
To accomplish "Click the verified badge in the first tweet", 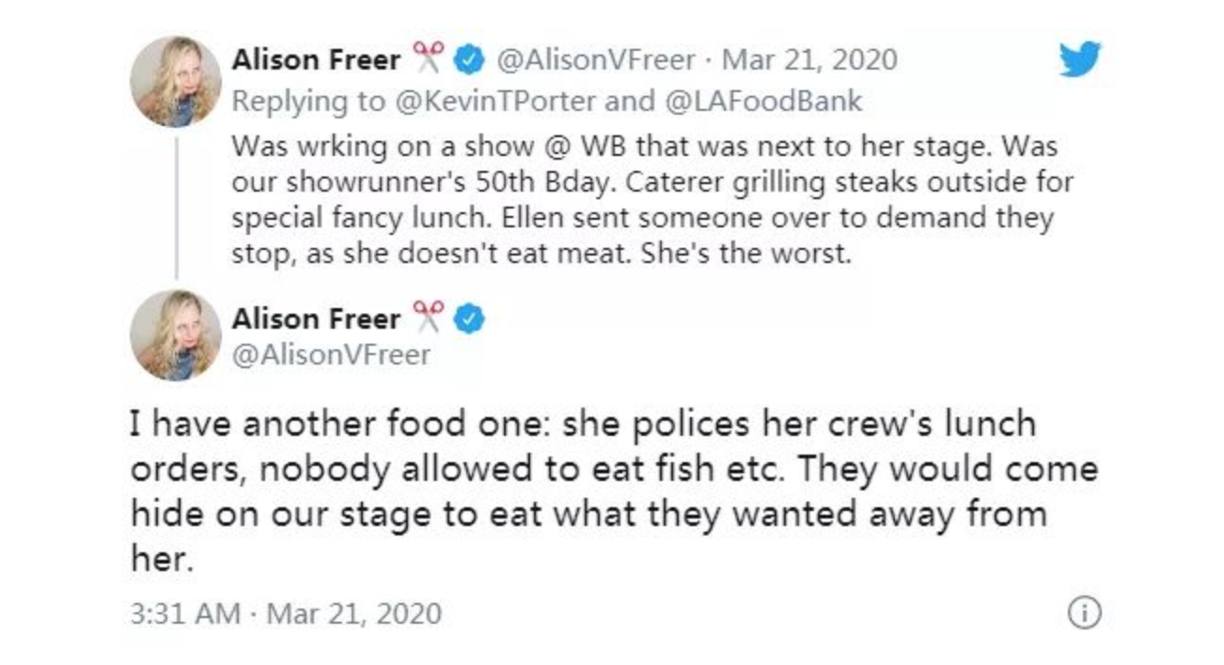I will (x=469, y=61).
